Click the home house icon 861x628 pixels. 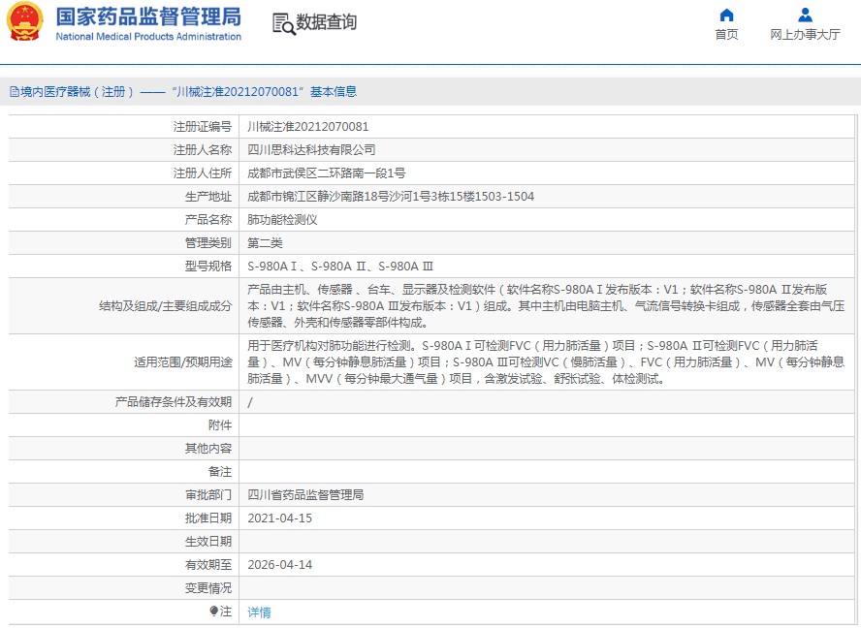(x=726, y=15)
